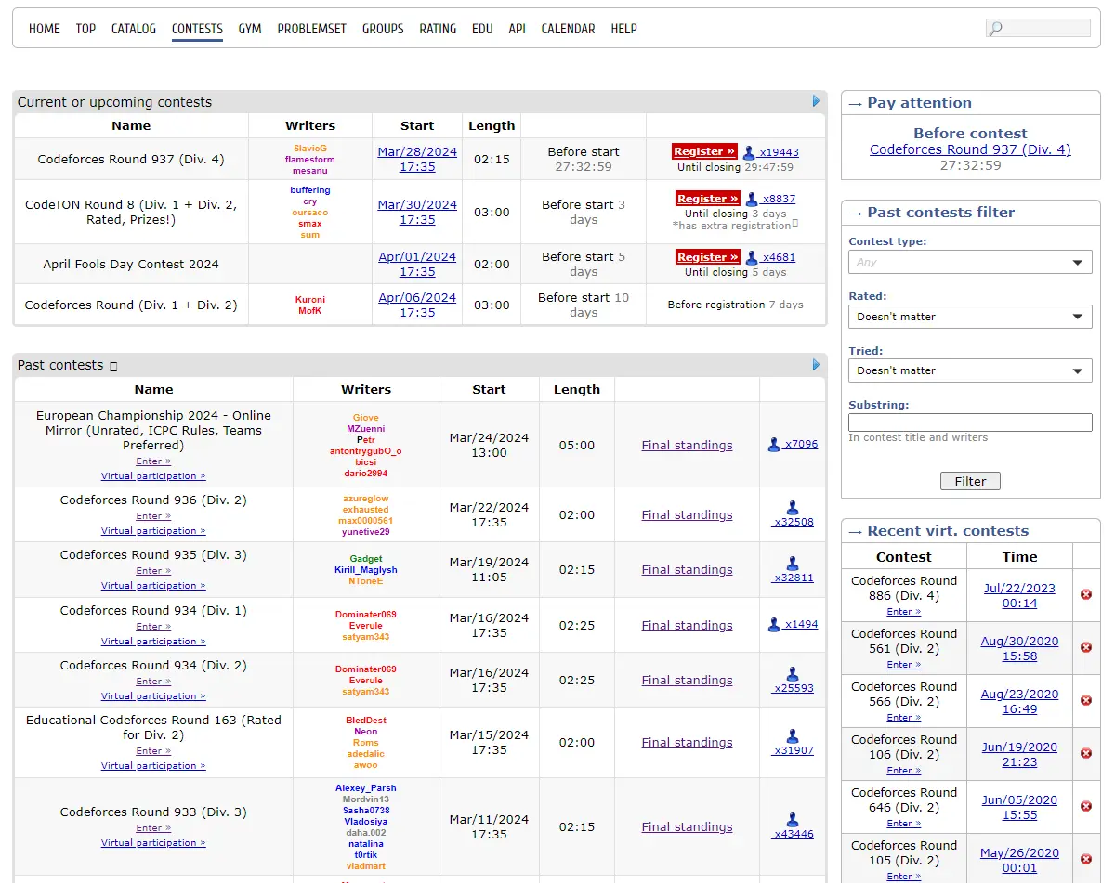Open the Contest type dropdown
The height and width of the screenshot is (883, 1115).
pos(970,262)
